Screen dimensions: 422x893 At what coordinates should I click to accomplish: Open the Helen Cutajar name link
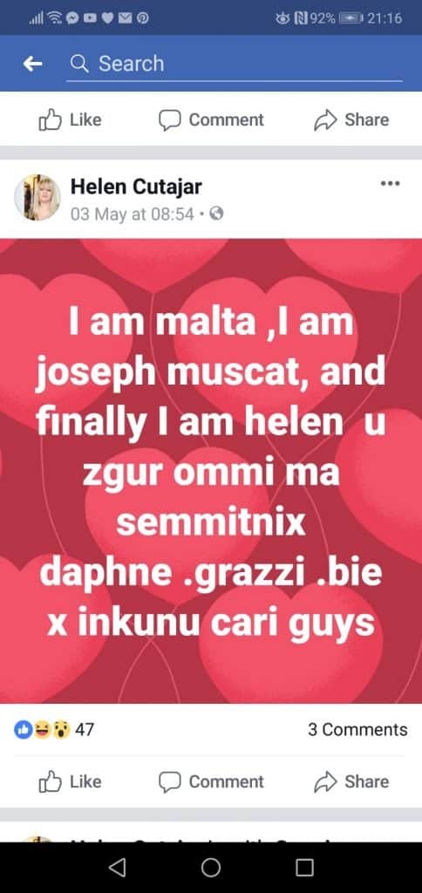(136, 187)
